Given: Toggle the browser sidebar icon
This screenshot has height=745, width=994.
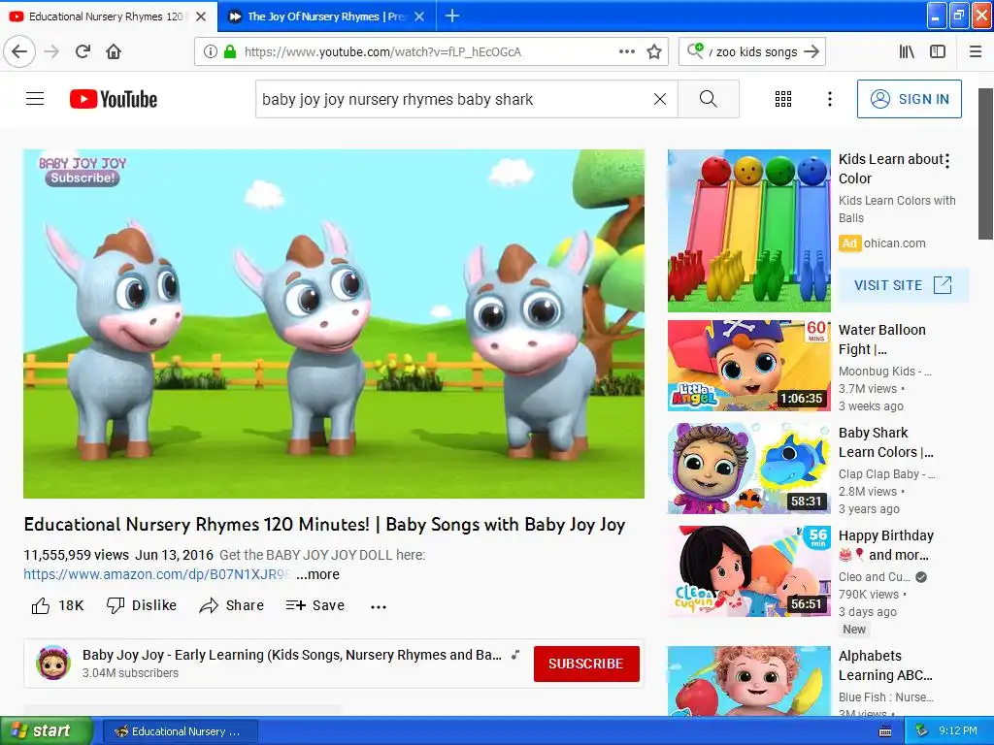Looking at the screenshot, I should click(x=938, y=51).
